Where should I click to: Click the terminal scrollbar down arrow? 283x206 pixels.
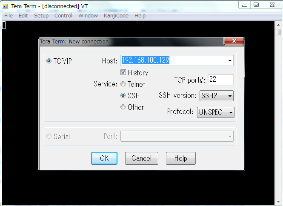(x=278, y=202)
